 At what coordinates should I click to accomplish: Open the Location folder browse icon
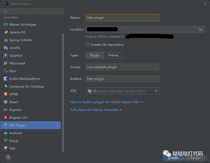[200, 29]
